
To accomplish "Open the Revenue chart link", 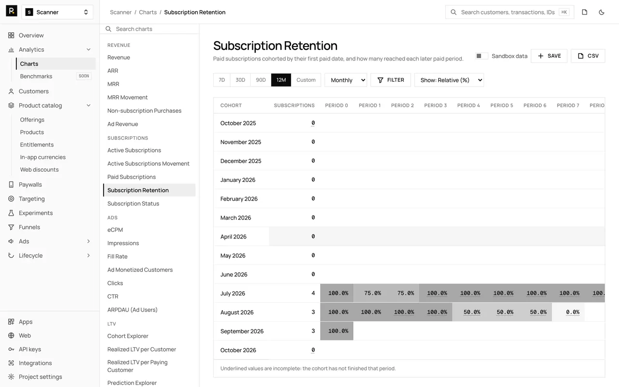I will click(119, 57).
